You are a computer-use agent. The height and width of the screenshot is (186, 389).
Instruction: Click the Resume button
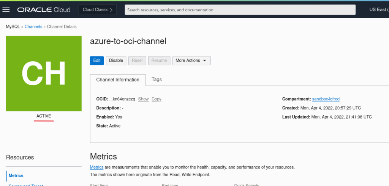159,61
